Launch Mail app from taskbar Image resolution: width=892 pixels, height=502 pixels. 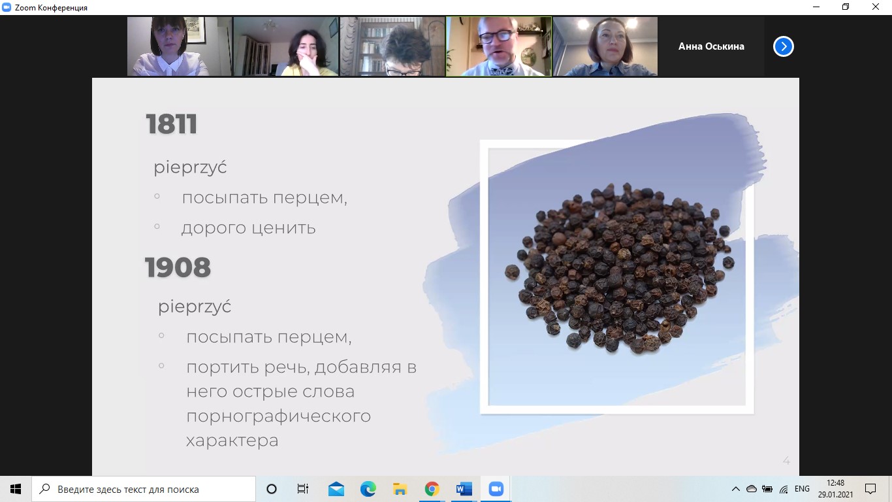[336, 489]
